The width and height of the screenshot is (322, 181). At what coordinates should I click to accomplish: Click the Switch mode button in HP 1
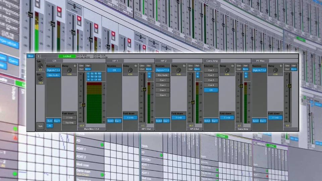(110, 121)
